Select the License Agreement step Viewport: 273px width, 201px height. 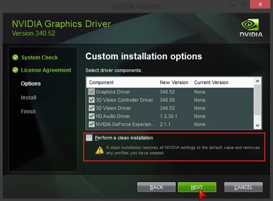click(46, 70)
